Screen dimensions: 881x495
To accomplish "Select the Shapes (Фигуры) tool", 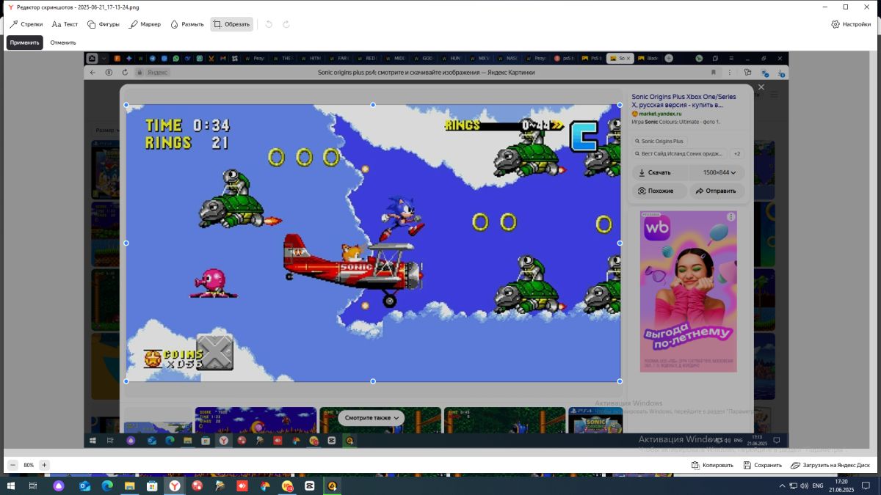I will (x=103, y=24).
